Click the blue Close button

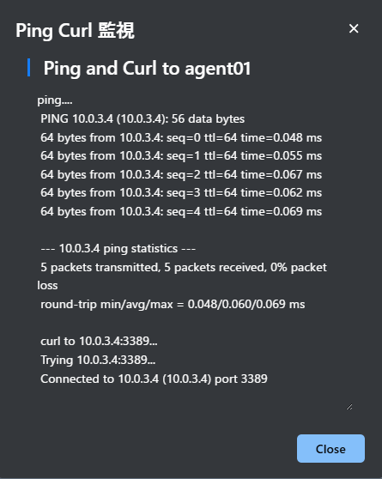click(x=330, y=448)
